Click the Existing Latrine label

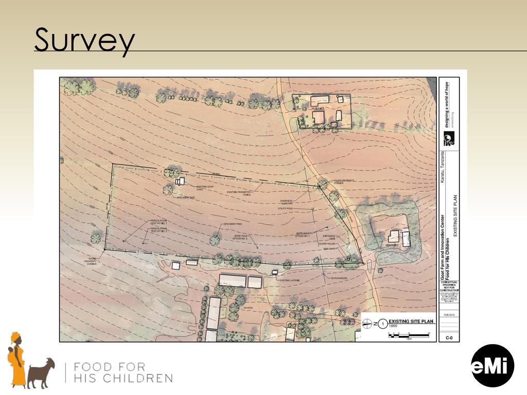pyautogui.click(x=292, y=280)
